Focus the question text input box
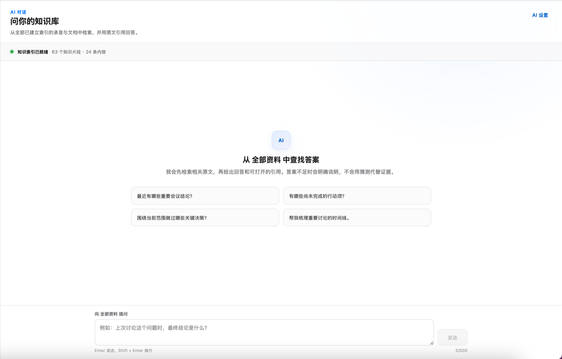Viewport: 562px width, 359px height. pyautogui.click(x=264, y=332)
